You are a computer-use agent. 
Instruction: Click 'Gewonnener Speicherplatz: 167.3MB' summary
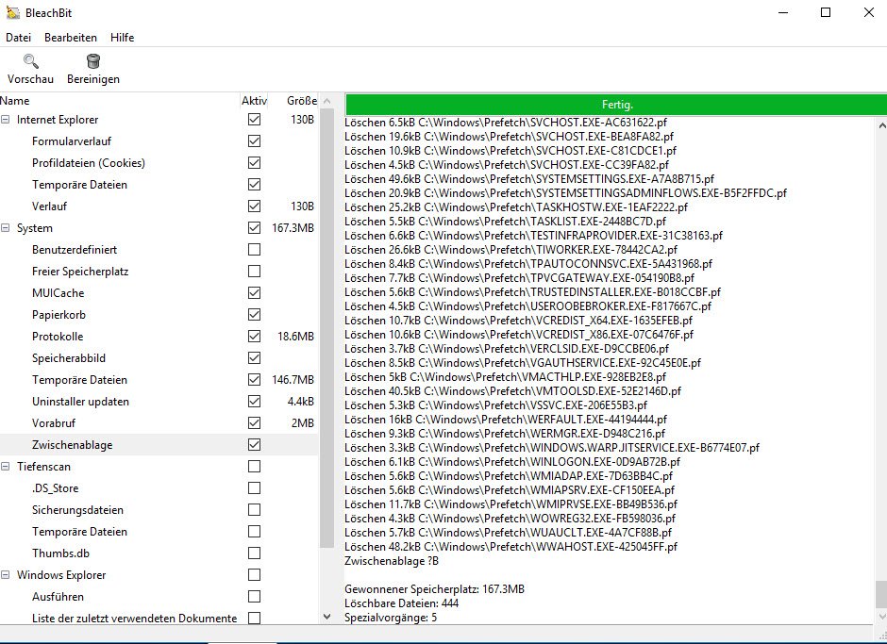coord(434,589)
